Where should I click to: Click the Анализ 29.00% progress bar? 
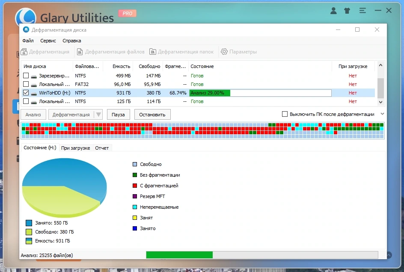click(x=260, y=93)
